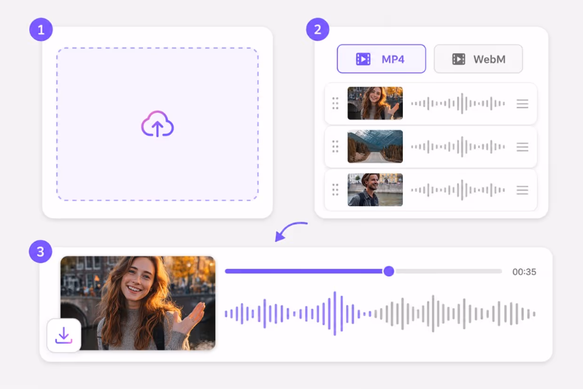Image resolution: width=583 pixels, height=389 pixels.
Task: Click the cloud upload icon
Action: pyautogui.click(x=158, y=124)
